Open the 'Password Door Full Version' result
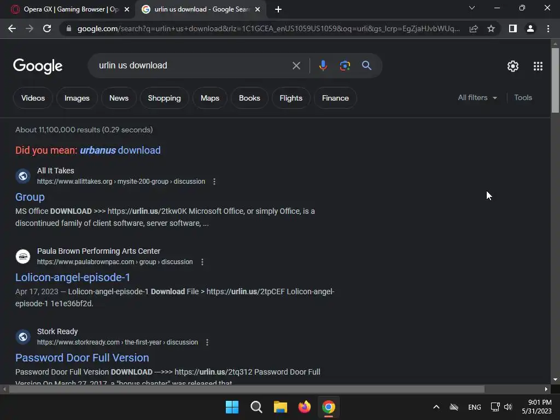Image resolution: width=560 pixels, height=420 pixels. click(82, 358)
